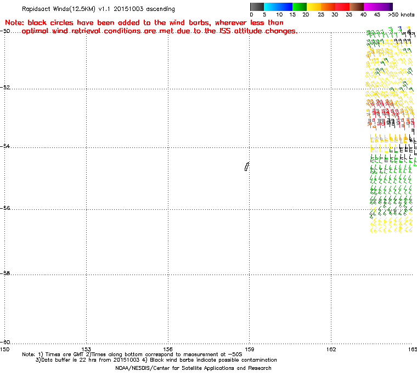Image resolution: width=417 pixels, height=377 pixels.
Task: Click the longitude label '159'
Action: [x=250, y=349]
